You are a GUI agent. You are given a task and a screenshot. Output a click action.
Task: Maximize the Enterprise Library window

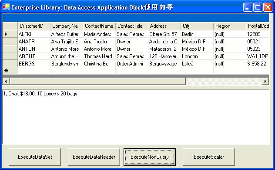(258, 7)
